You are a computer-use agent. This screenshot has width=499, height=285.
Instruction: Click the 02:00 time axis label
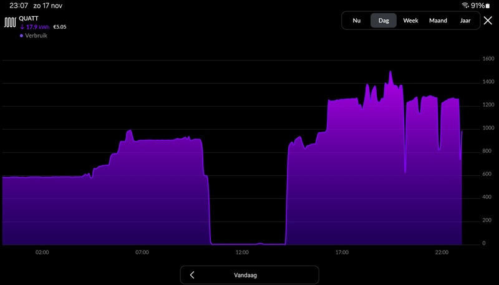click(42, 253)
